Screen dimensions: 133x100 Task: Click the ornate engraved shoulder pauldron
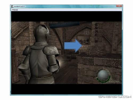tap(51, 50)
